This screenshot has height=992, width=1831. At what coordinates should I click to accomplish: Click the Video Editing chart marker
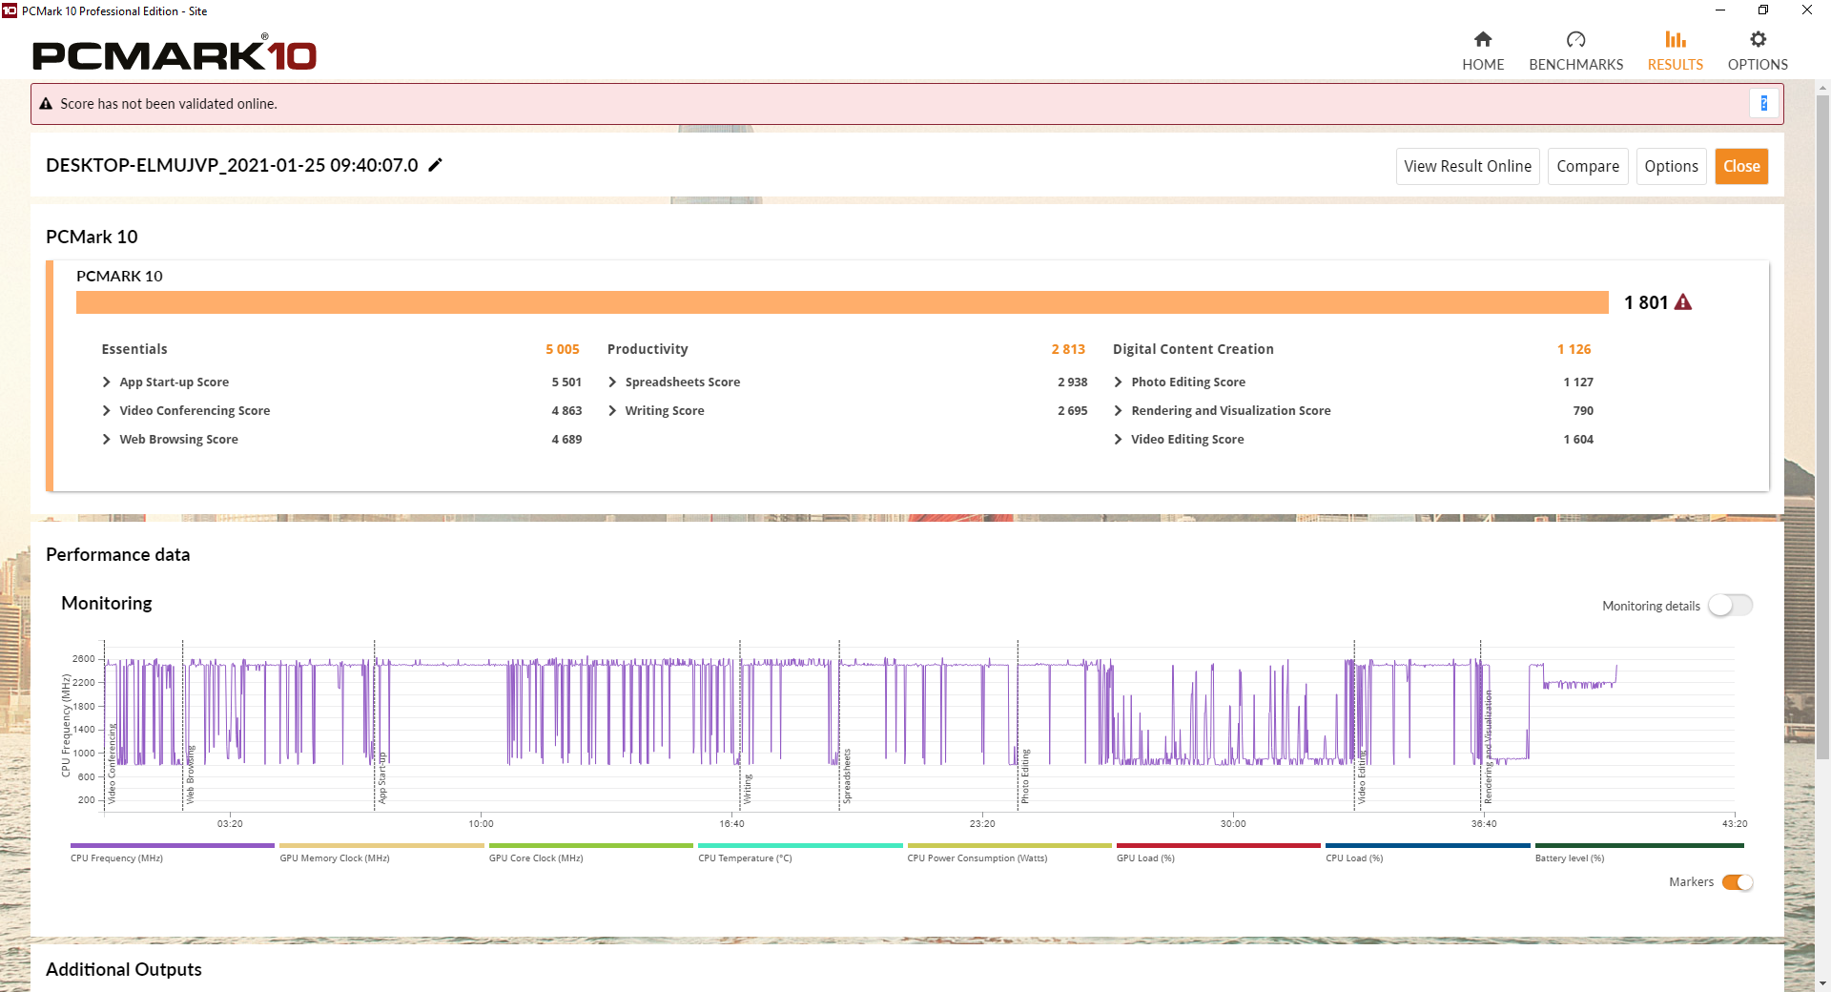pos(1362,776)
